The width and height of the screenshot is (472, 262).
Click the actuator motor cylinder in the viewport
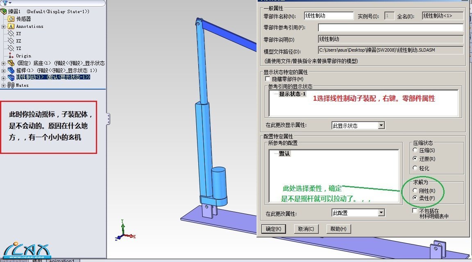point(218,183)
